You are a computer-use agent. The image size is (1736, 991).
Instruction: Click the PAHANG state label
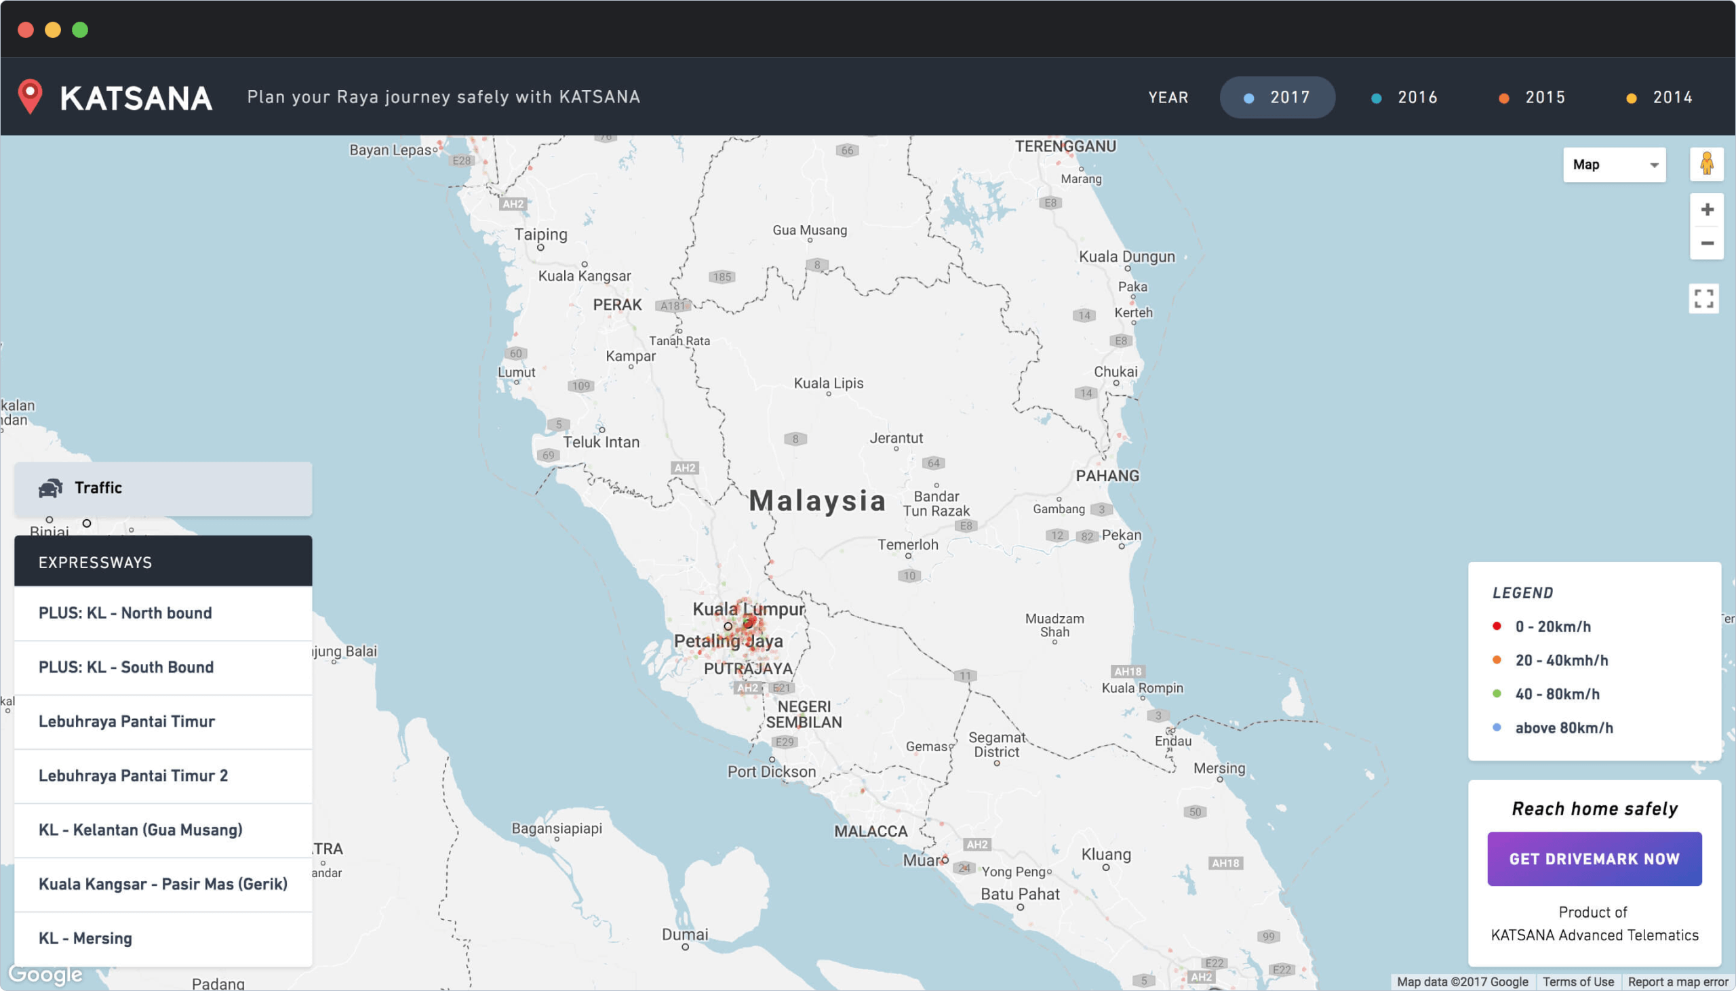(1107, 476)
